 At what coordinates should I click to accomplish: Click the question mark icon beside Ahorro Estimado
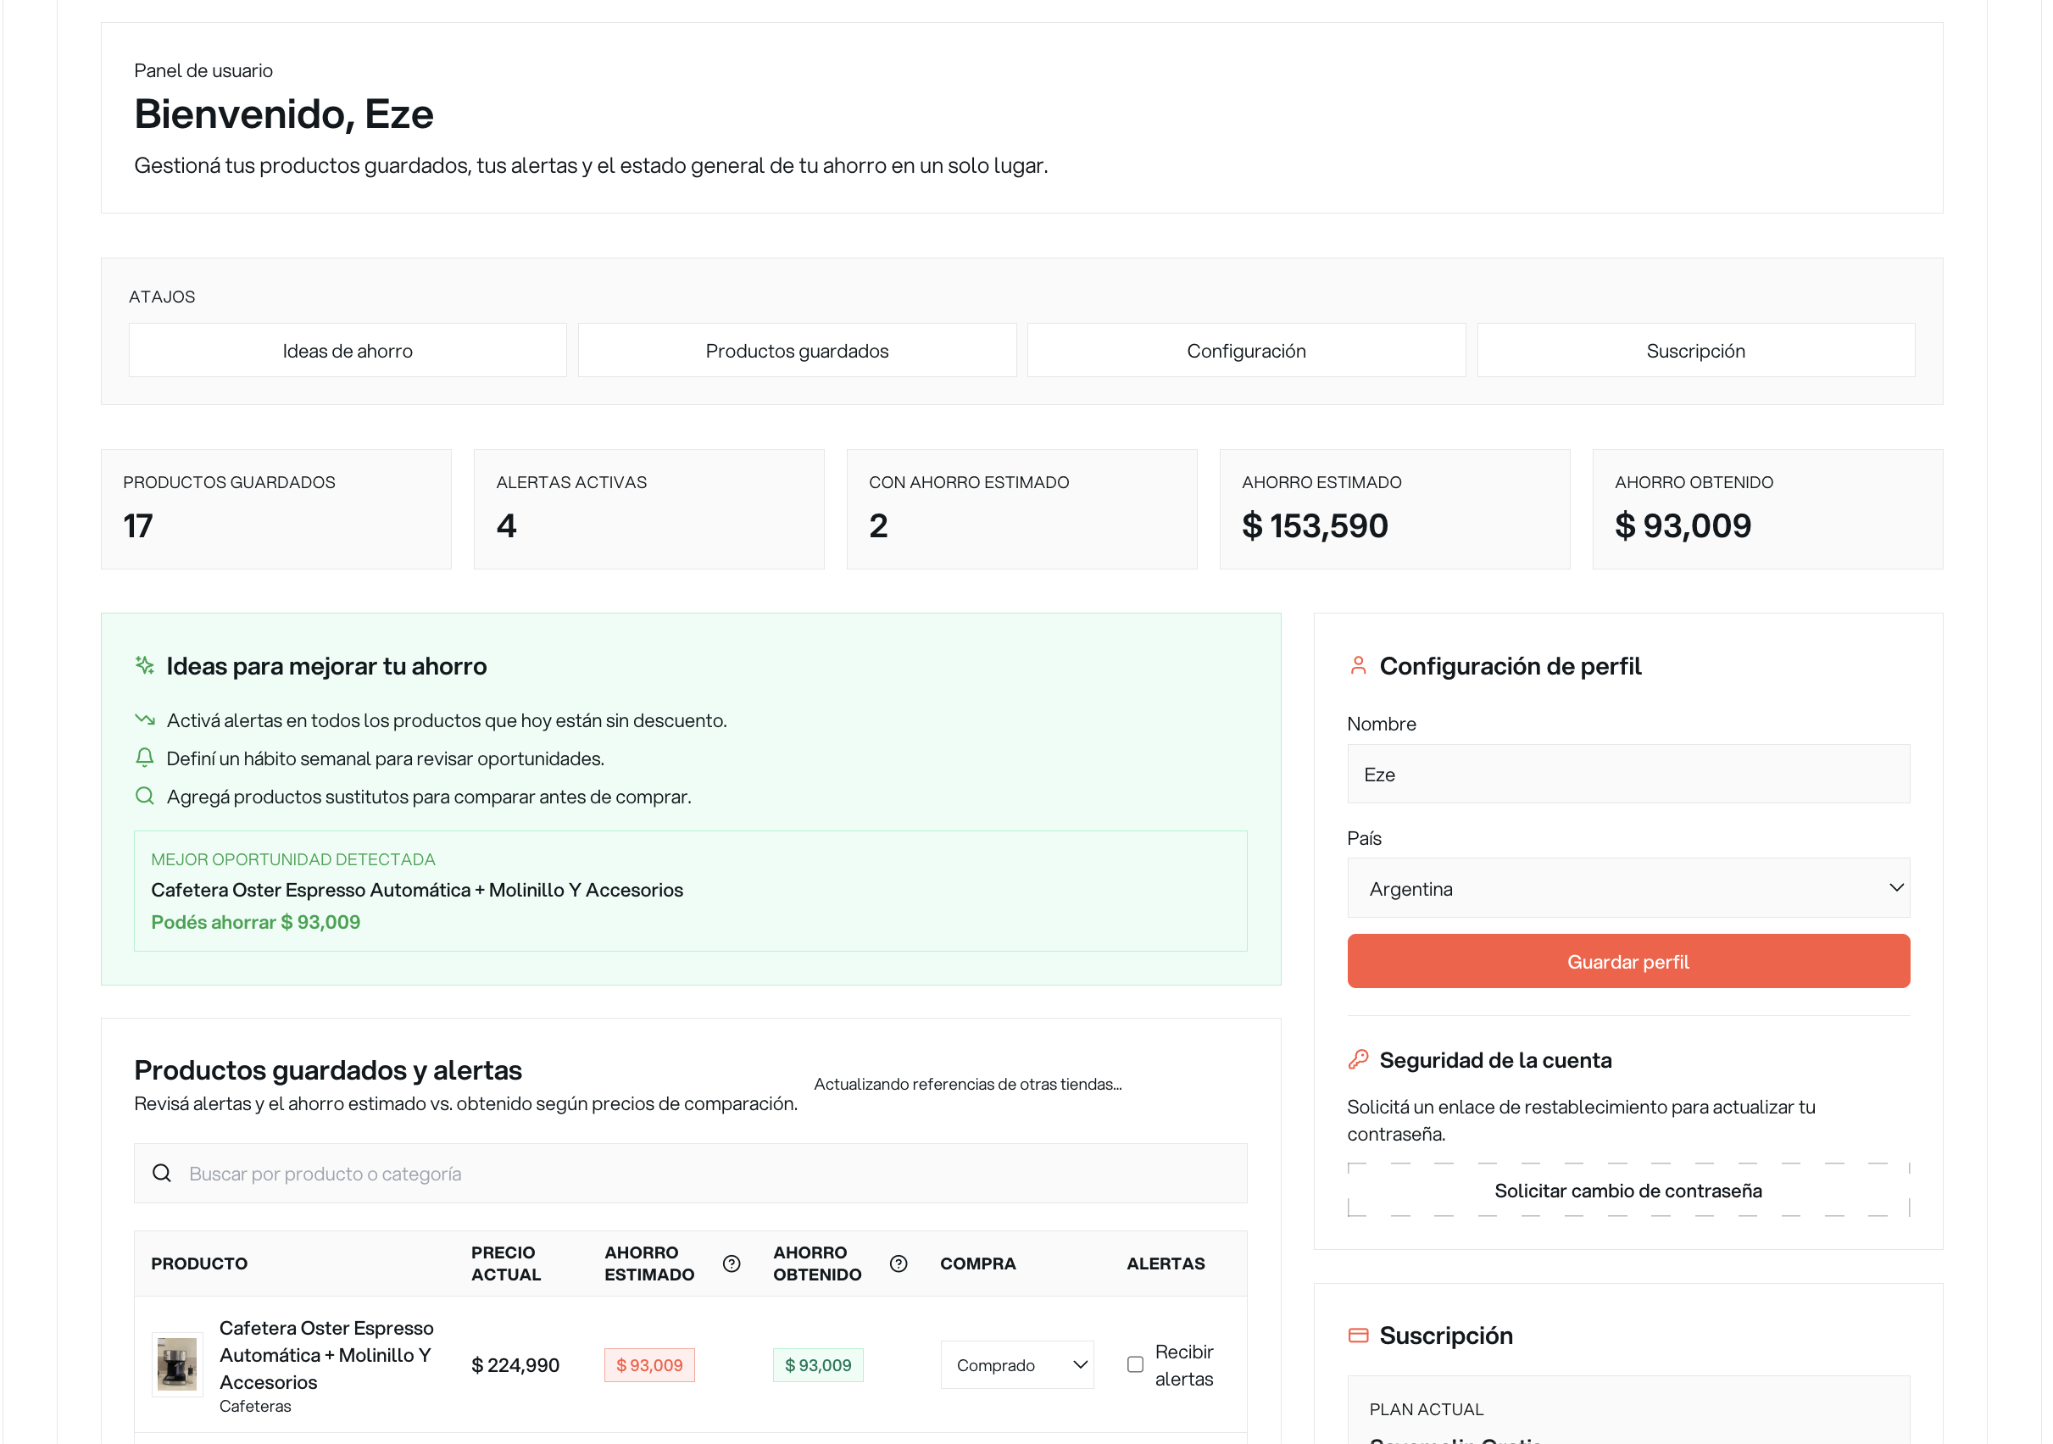pyautogui.click(x=731, y=1263)
